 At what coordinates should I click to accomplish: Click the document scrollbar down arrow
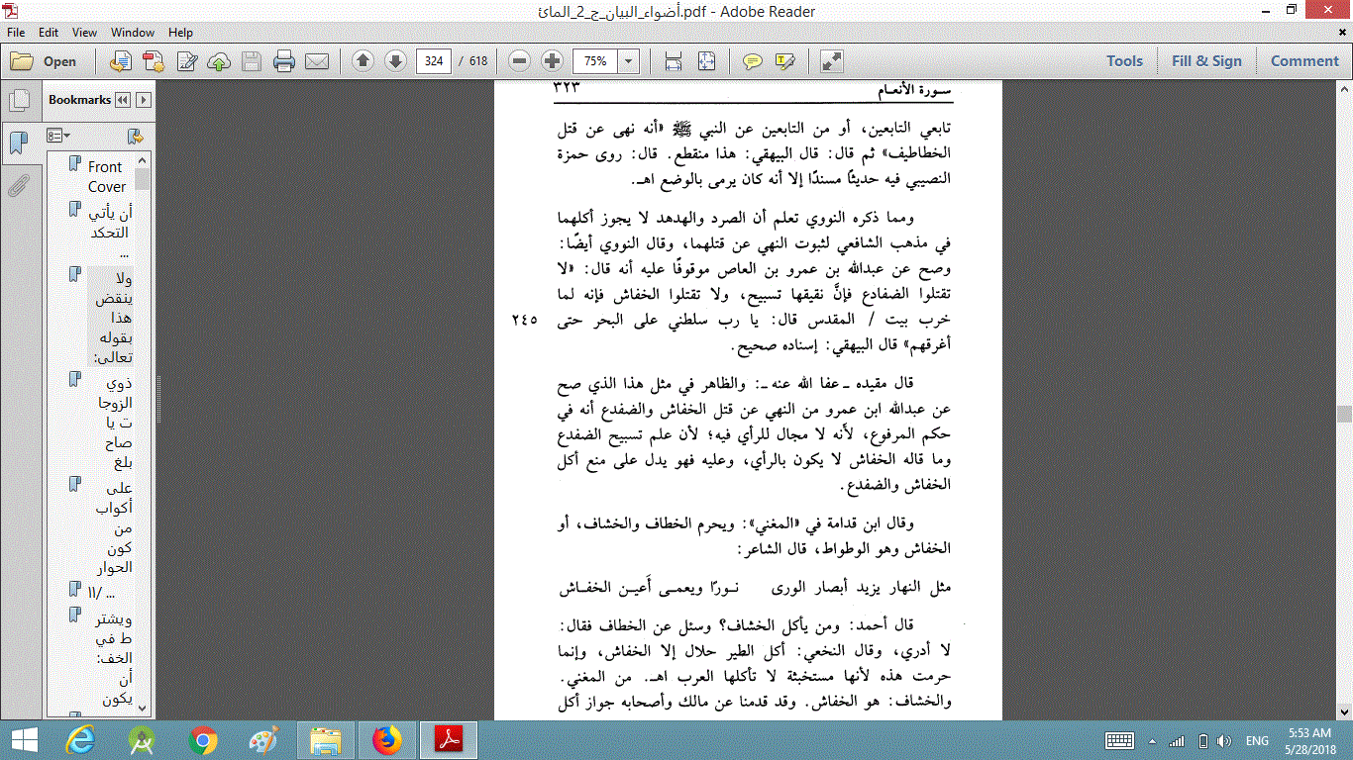click(x=1344, y=712)
